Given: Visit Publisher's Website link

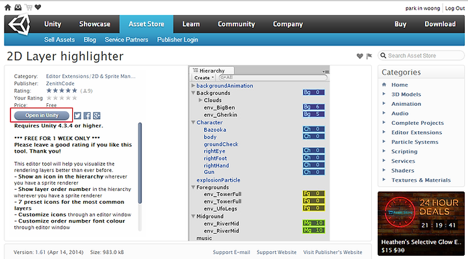Looking at the screenshot, I should (x=333, y=252).
